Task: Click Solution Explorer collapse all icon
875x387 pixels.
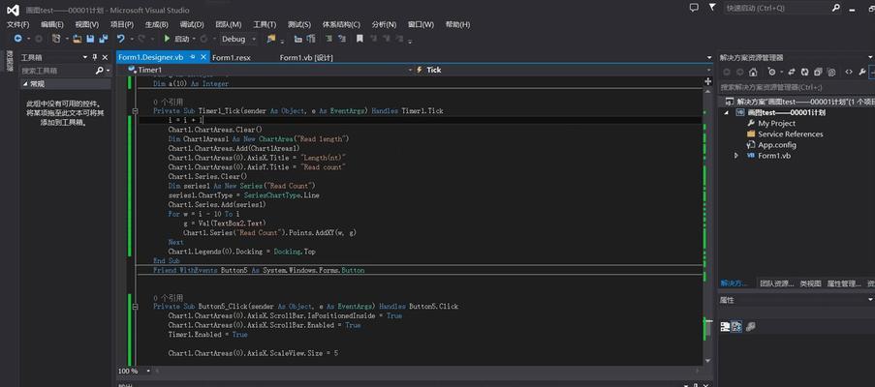Action: (818, 72)
